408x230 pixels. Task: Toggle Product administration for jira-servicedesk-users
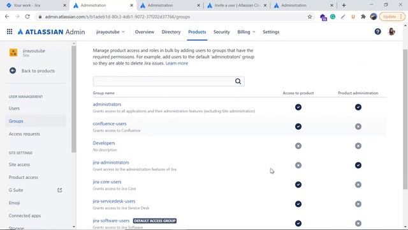(x=358, y=204)
